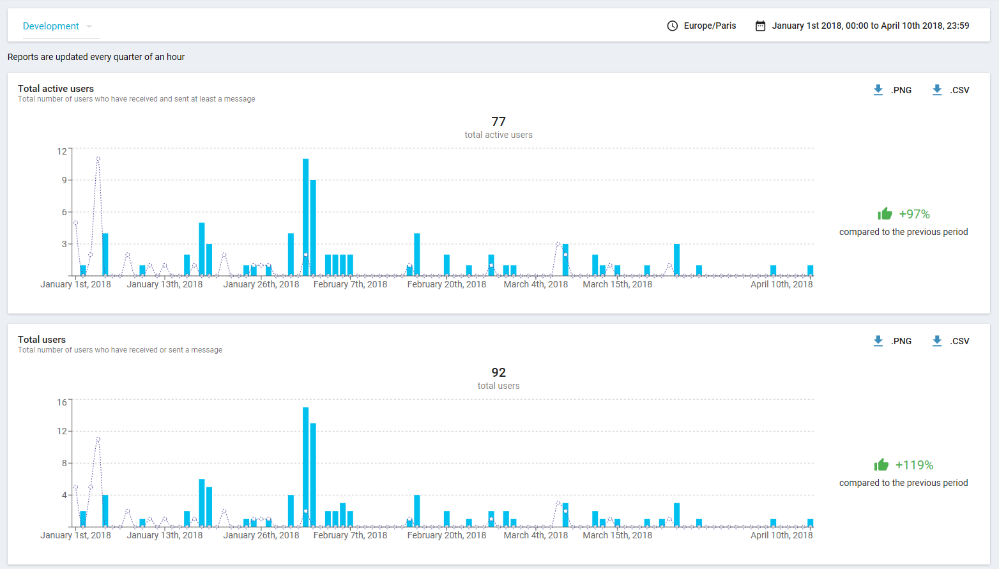Export Total users chart as .CSV
The image size is (999, 569).
tap(959, 341)
